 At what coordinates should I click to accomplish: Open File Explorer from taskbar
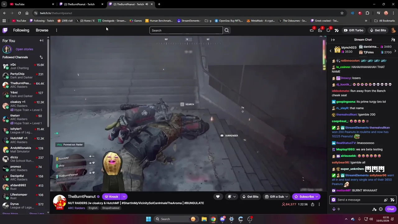(x=204, y=219)
